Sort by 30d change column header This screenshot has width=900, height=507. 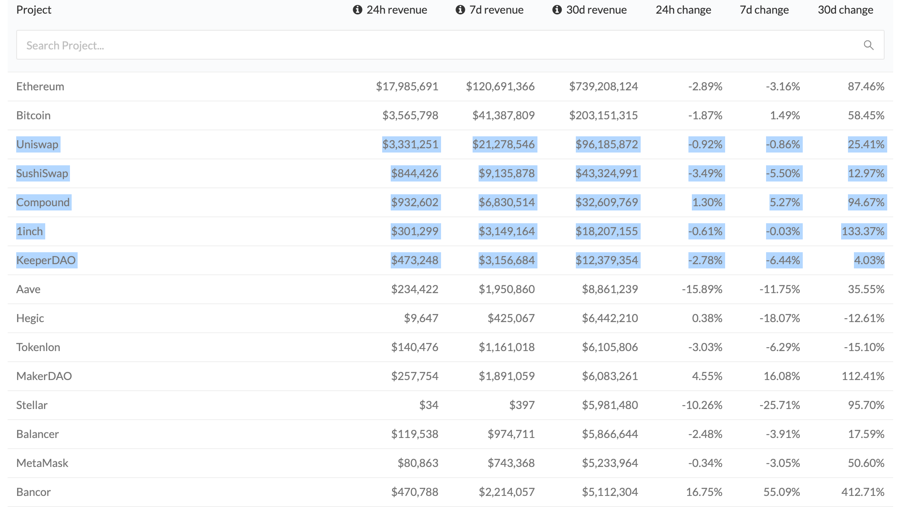pos(845,10)
